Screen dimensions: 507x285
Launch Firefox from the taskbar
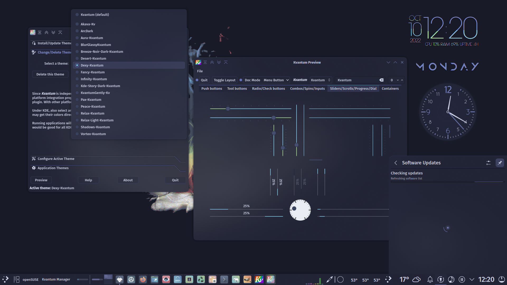click(143, 279)
